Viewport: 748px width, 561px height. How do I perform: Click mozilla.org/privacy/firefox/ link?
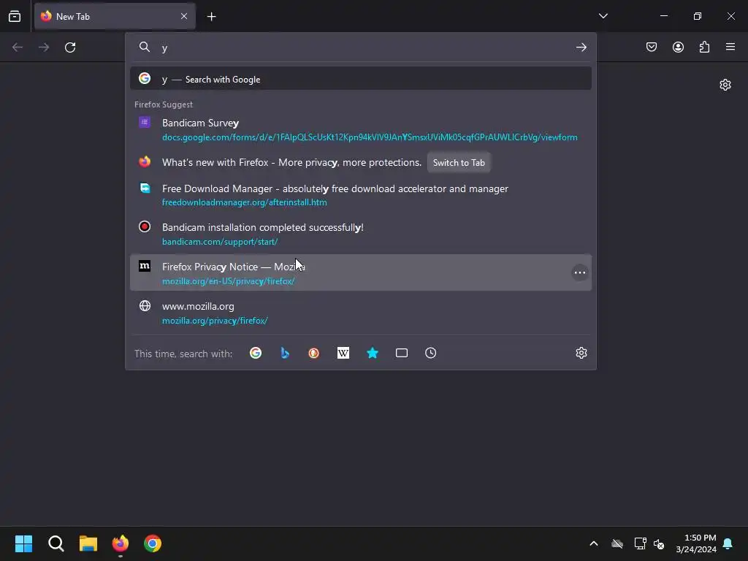pos(215,321)
